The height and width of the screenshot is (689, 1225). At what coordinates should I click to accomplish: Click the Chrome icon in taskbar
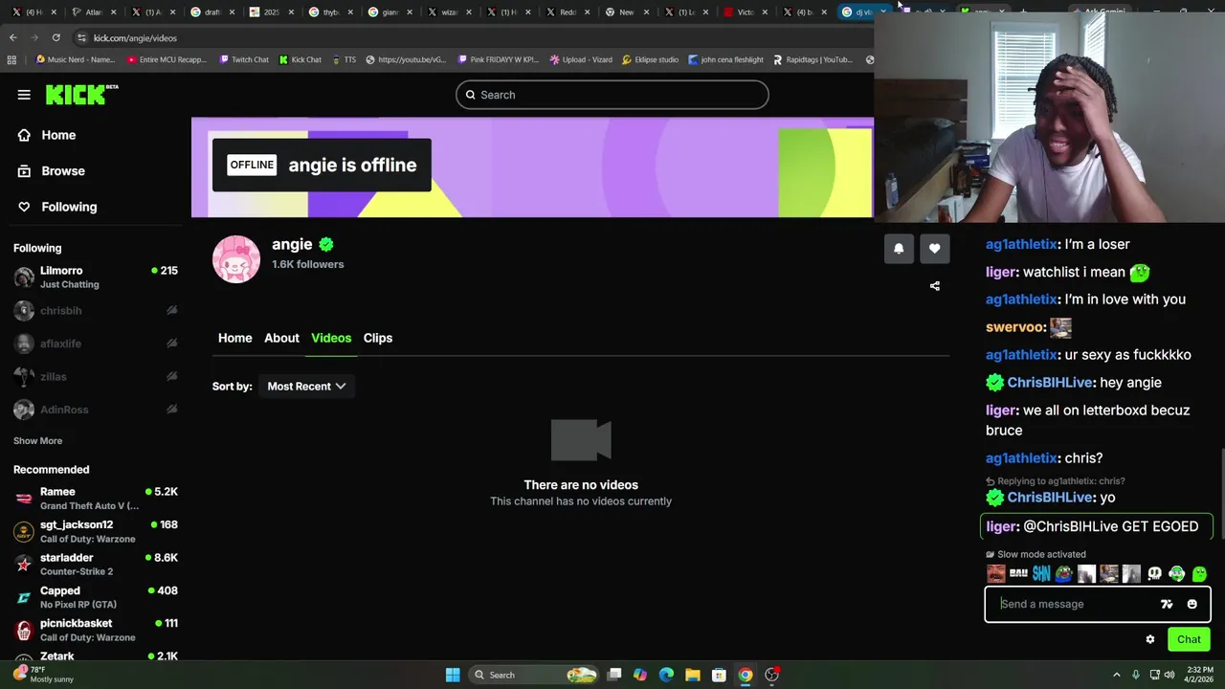(746, 675)
